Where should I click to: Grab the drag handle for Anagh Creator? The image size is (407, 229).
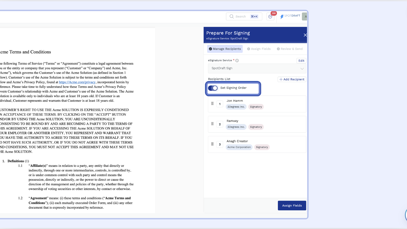pyautogui.click(x=212, y=144)
